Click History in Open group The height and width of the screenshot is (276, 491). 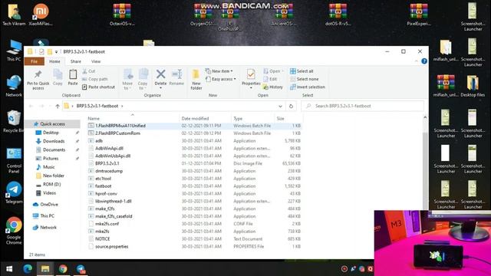[x=273, y=87]
